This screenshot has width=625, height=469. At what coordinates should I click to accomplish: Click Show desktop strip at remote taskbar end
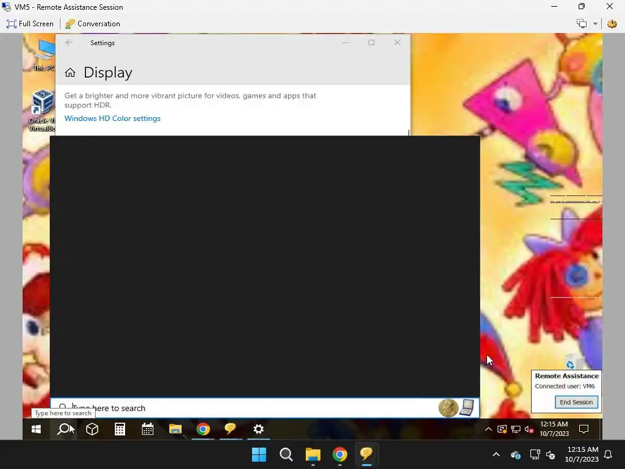point(601,429)
